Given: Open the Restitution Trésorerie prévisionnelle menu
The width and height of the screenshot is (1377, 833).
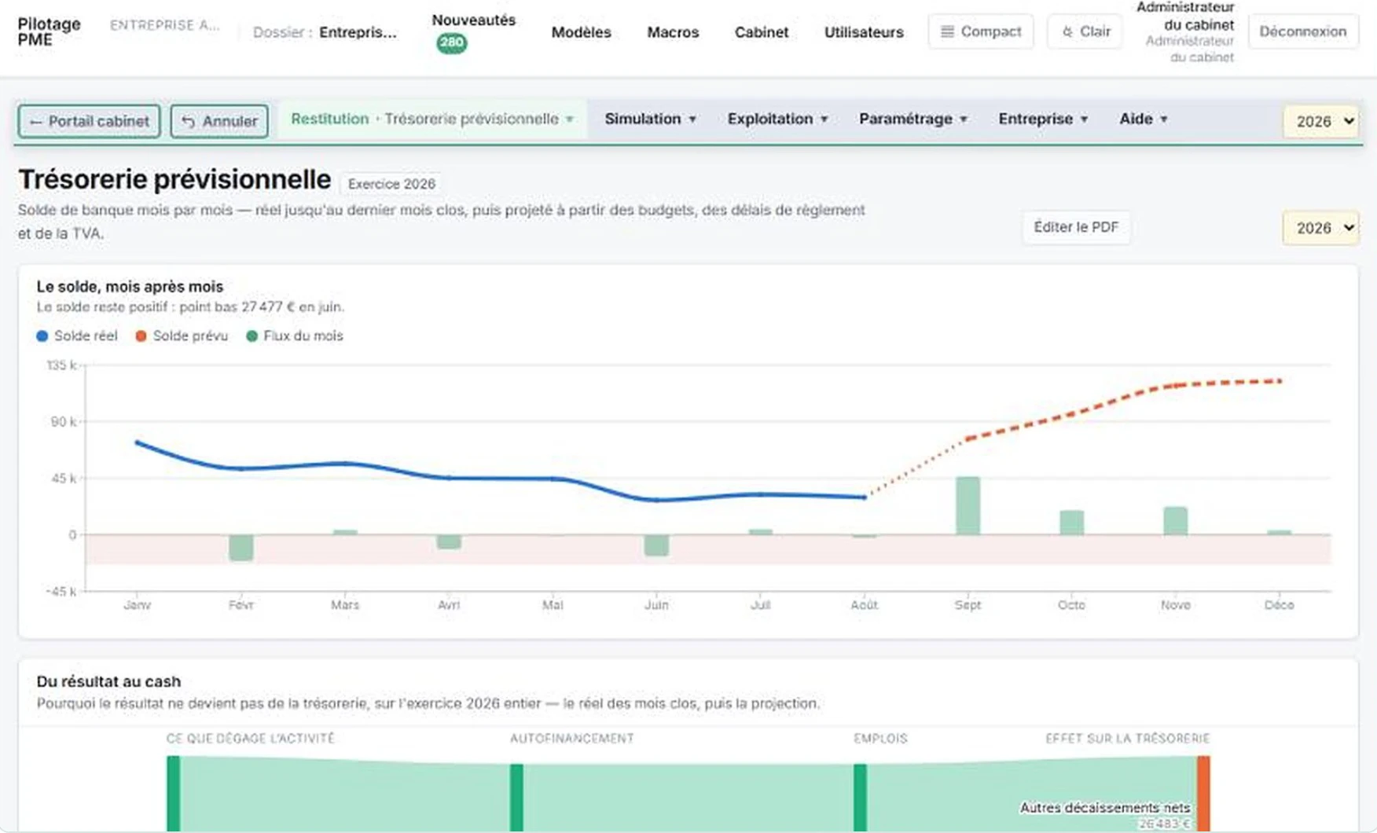Looking at the screenshot, I should point(432,119).
